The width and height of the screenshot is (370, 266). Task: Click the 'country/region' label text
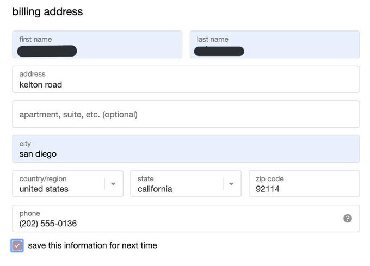pos(43,179)
